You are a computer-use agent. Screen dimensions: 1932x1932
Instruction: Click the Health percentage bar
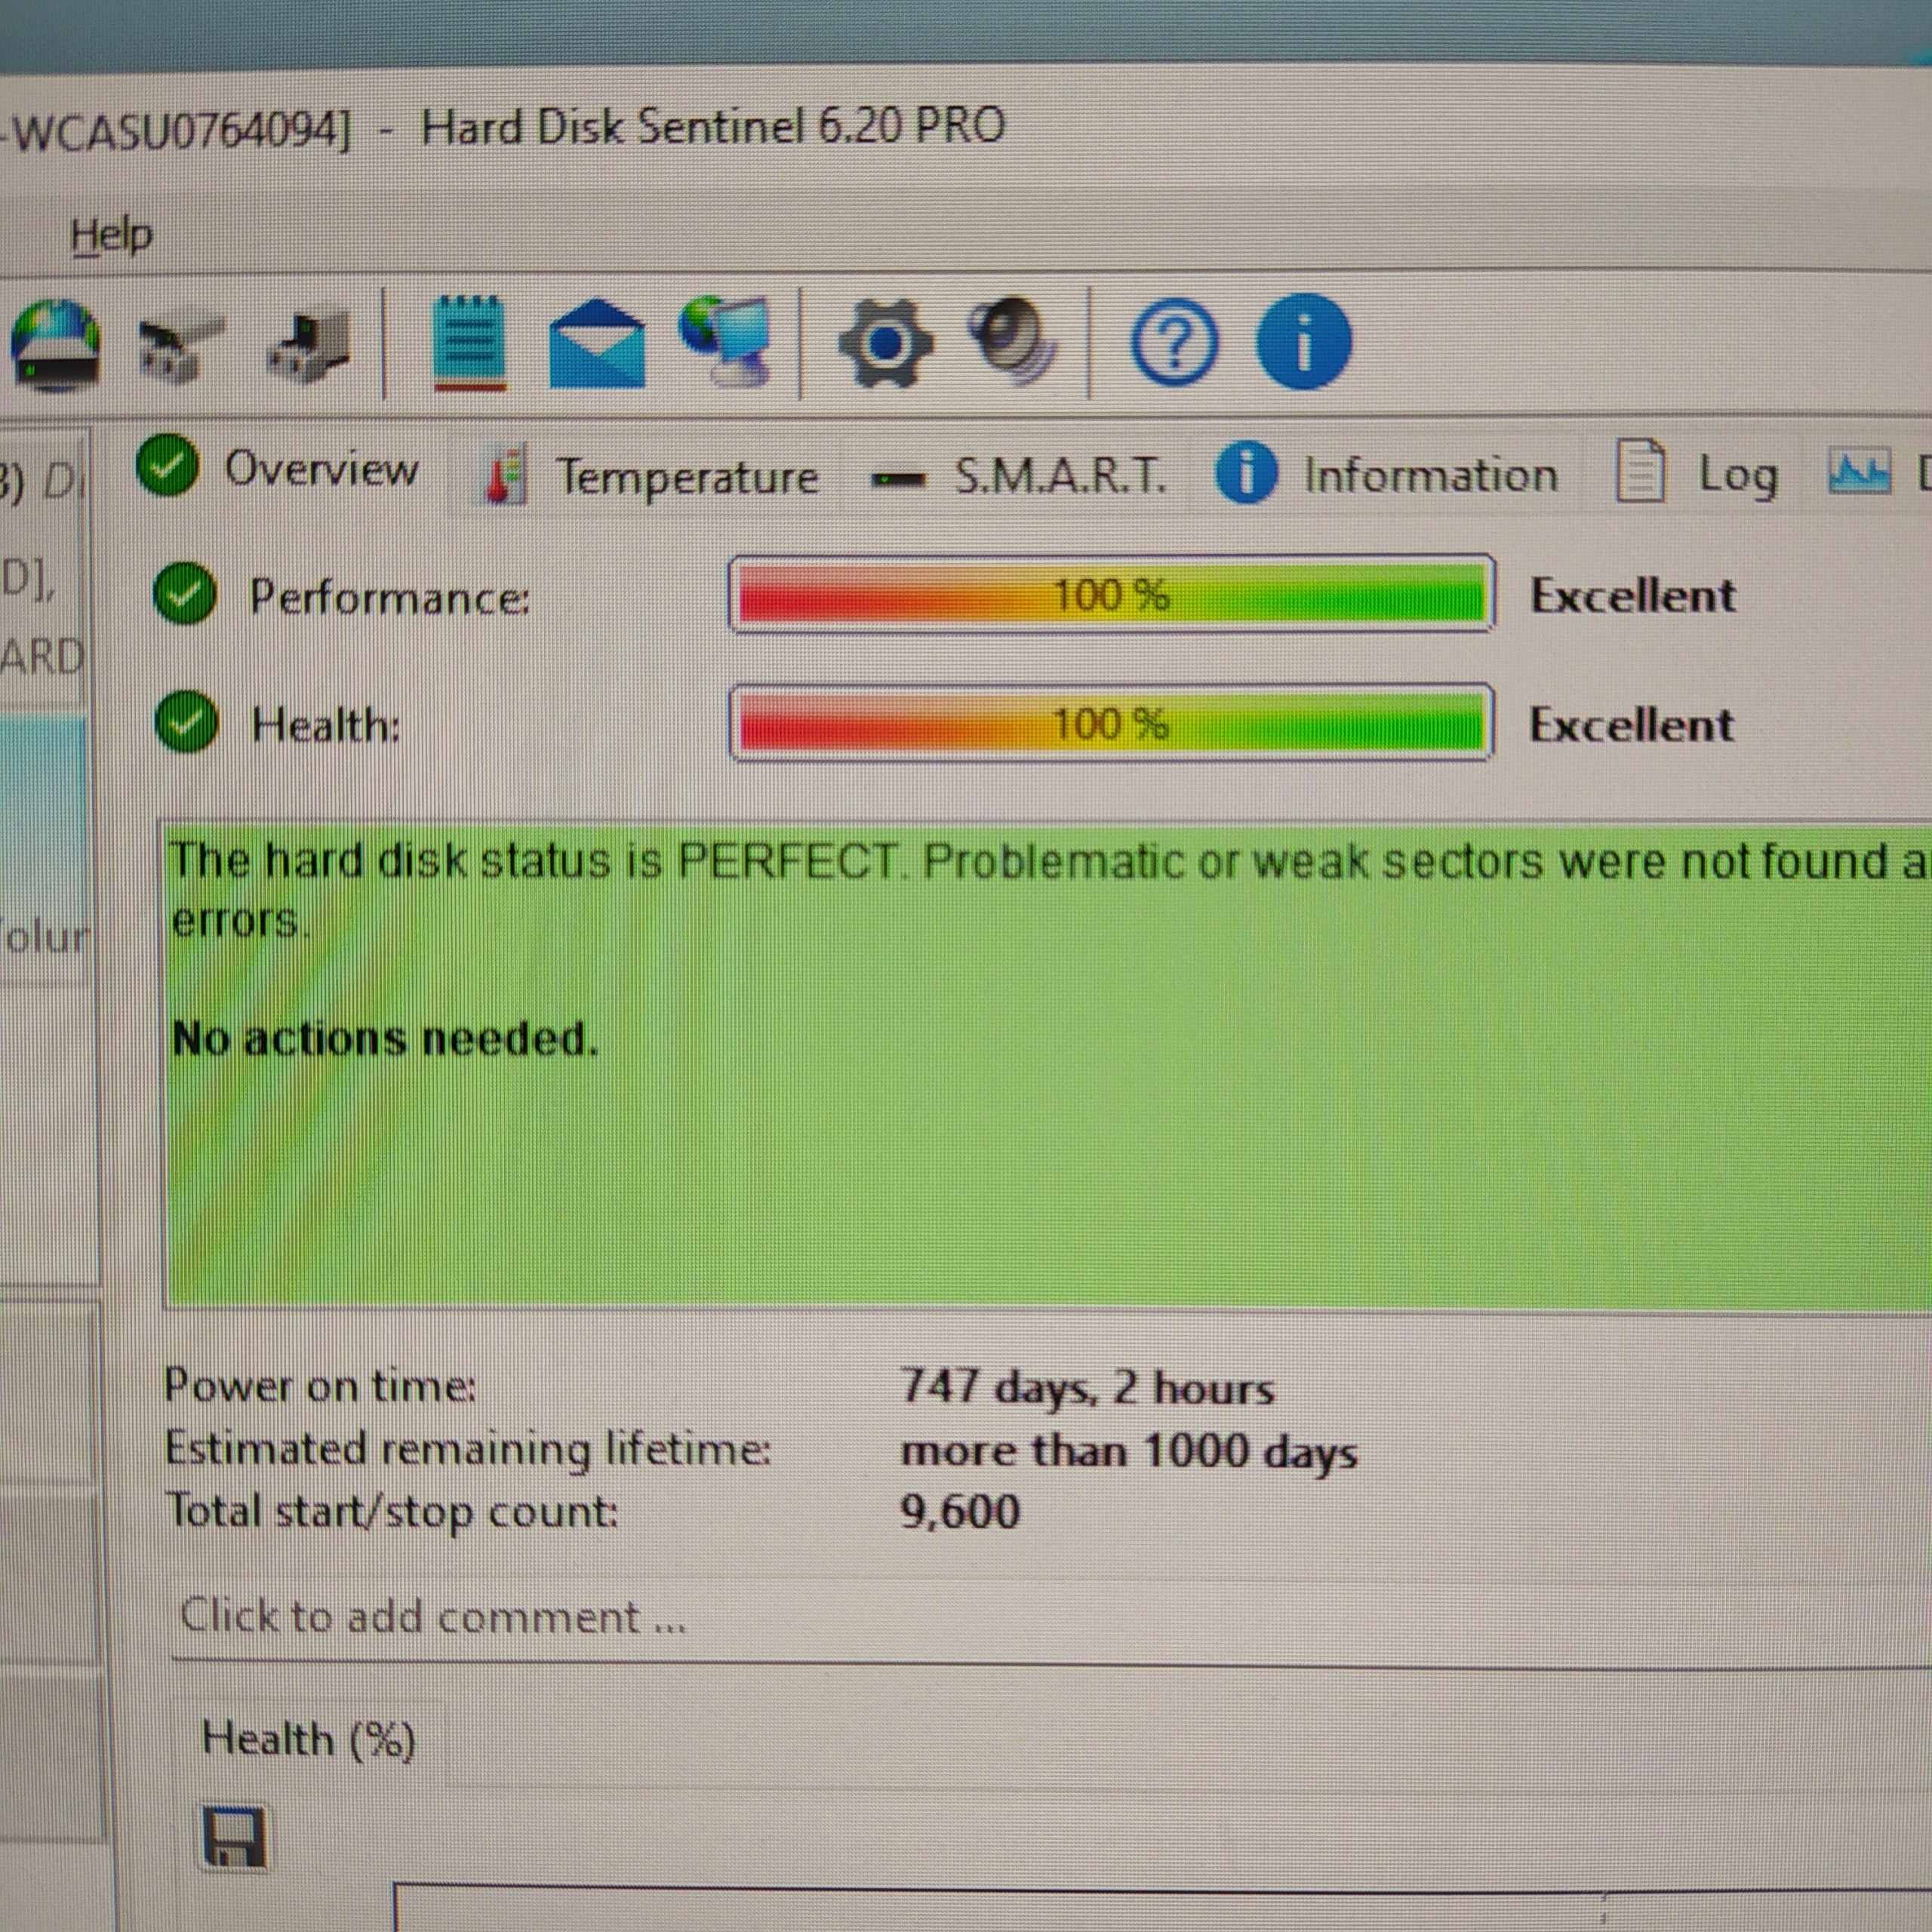click(1111, 723)
